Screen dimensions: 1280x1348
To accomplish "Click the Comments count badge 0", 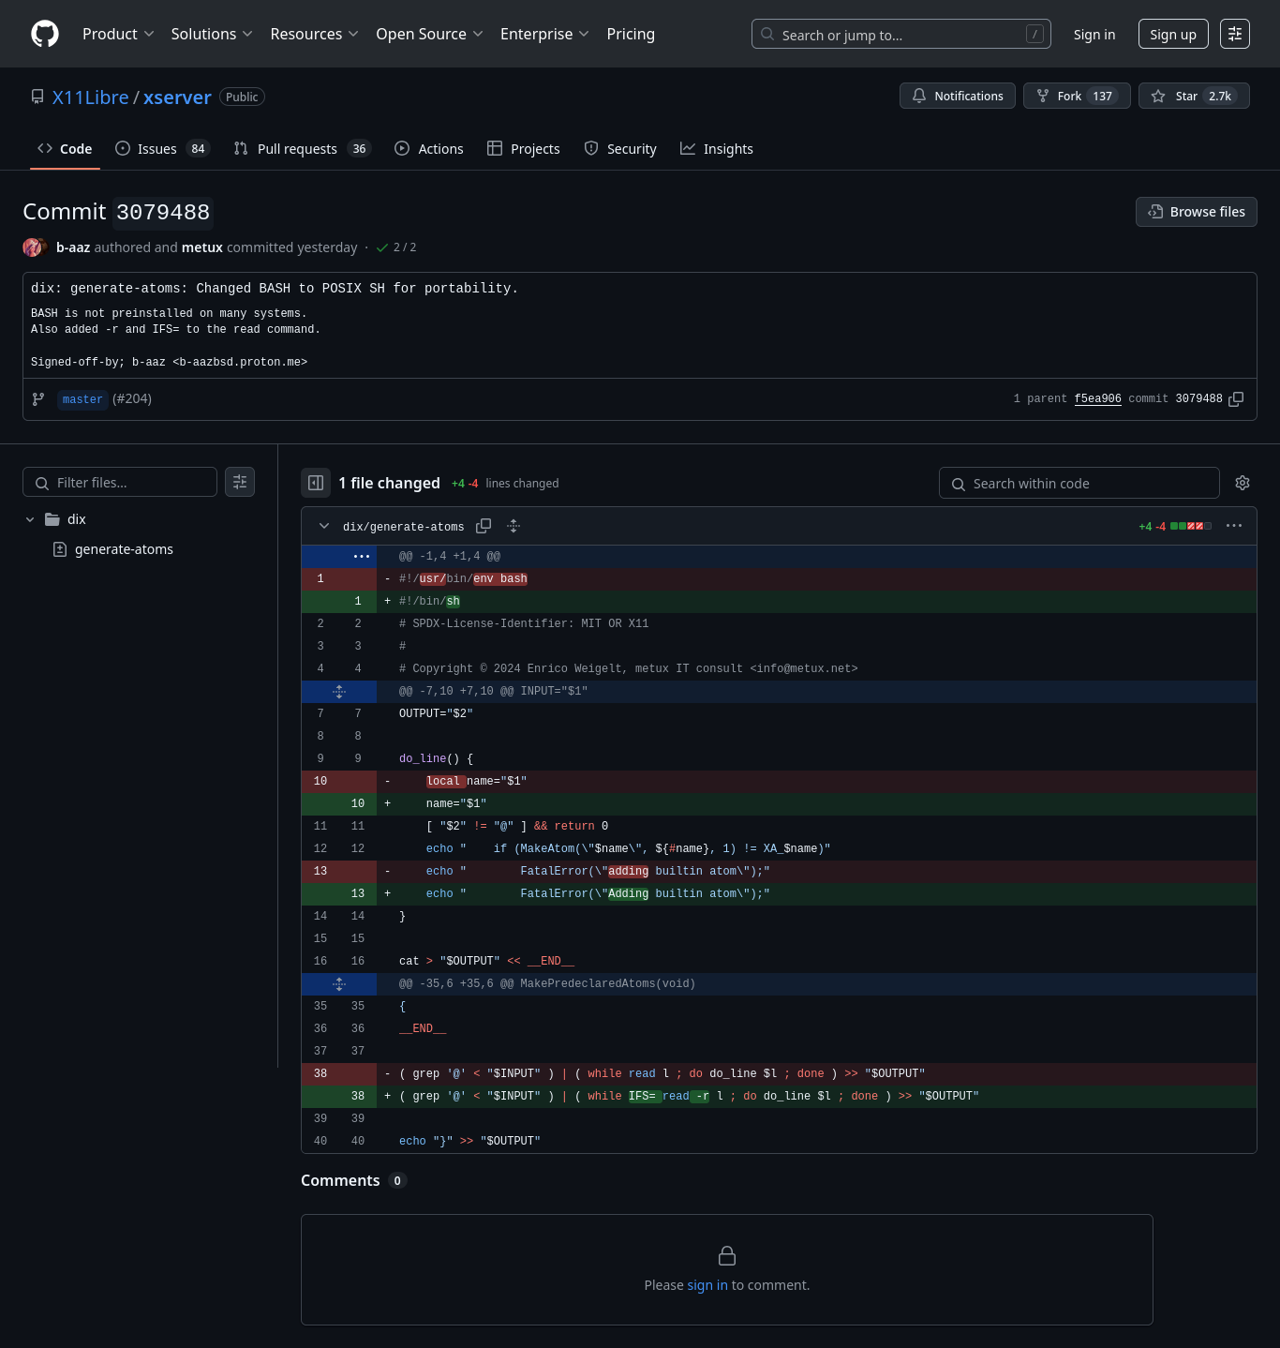I will (397, 1181).
